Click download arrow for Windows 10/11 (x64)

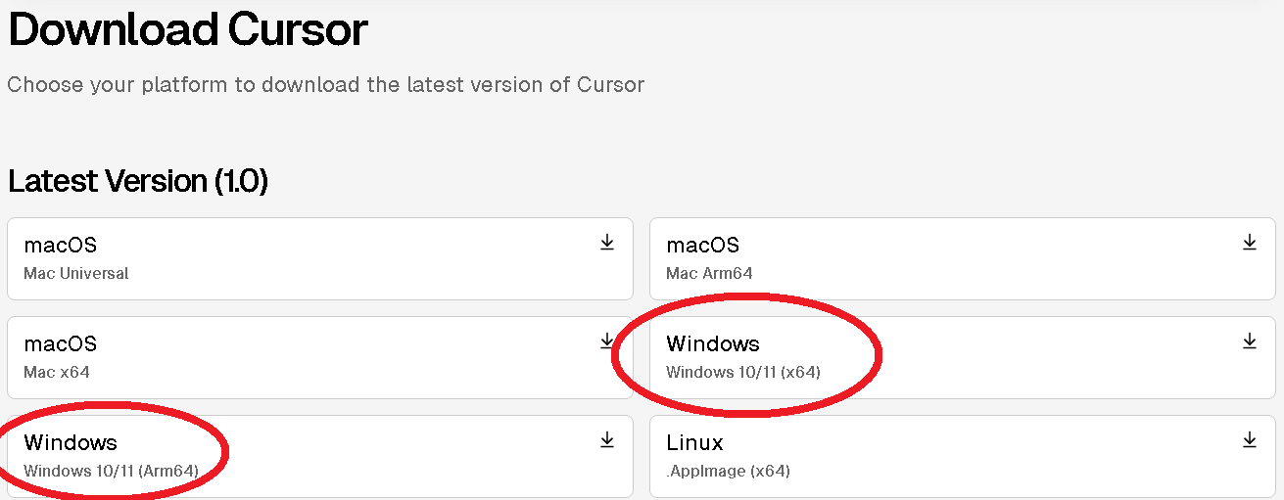tap(1250, 341)
